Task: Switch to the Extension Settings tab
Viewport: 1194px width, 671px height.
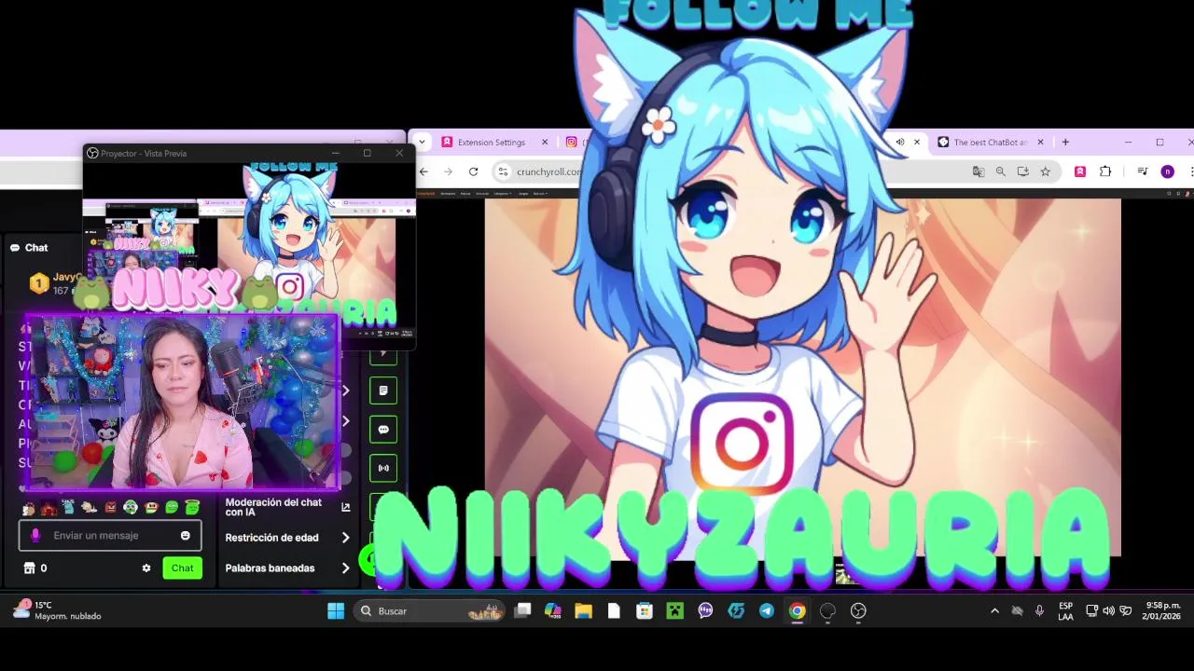Action: tap(492, 143)
